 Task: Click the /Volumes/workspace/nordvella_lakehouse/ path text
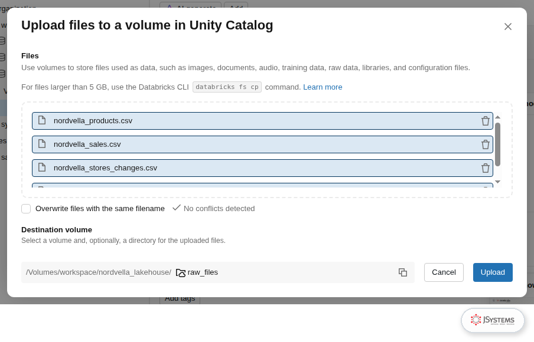99,272
